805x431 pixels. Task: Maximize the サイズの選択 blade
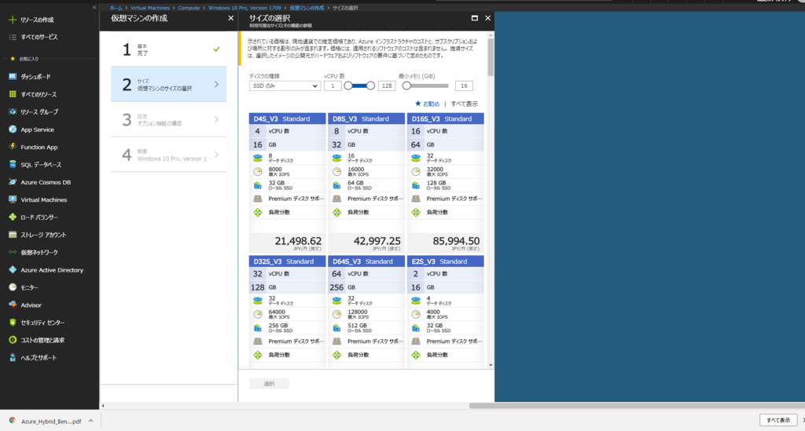point(474,18)
